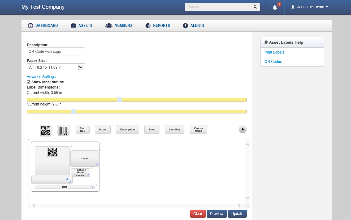This screenshot has width=351, height=220.
Task: Open the Jean-Luc Picard user menu
Action: point(309,7)
